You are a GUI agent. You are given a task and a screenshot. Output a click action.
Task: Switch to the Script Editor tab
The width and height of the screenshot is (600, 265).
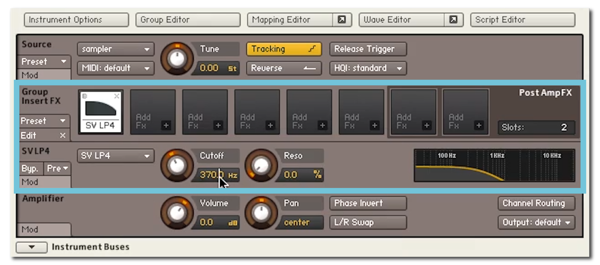click(522, 20)
